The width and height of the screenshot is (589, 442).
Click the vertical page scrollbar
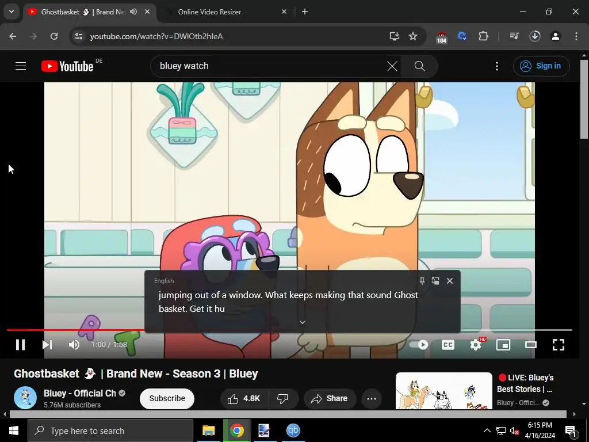[x=584, y=100]
